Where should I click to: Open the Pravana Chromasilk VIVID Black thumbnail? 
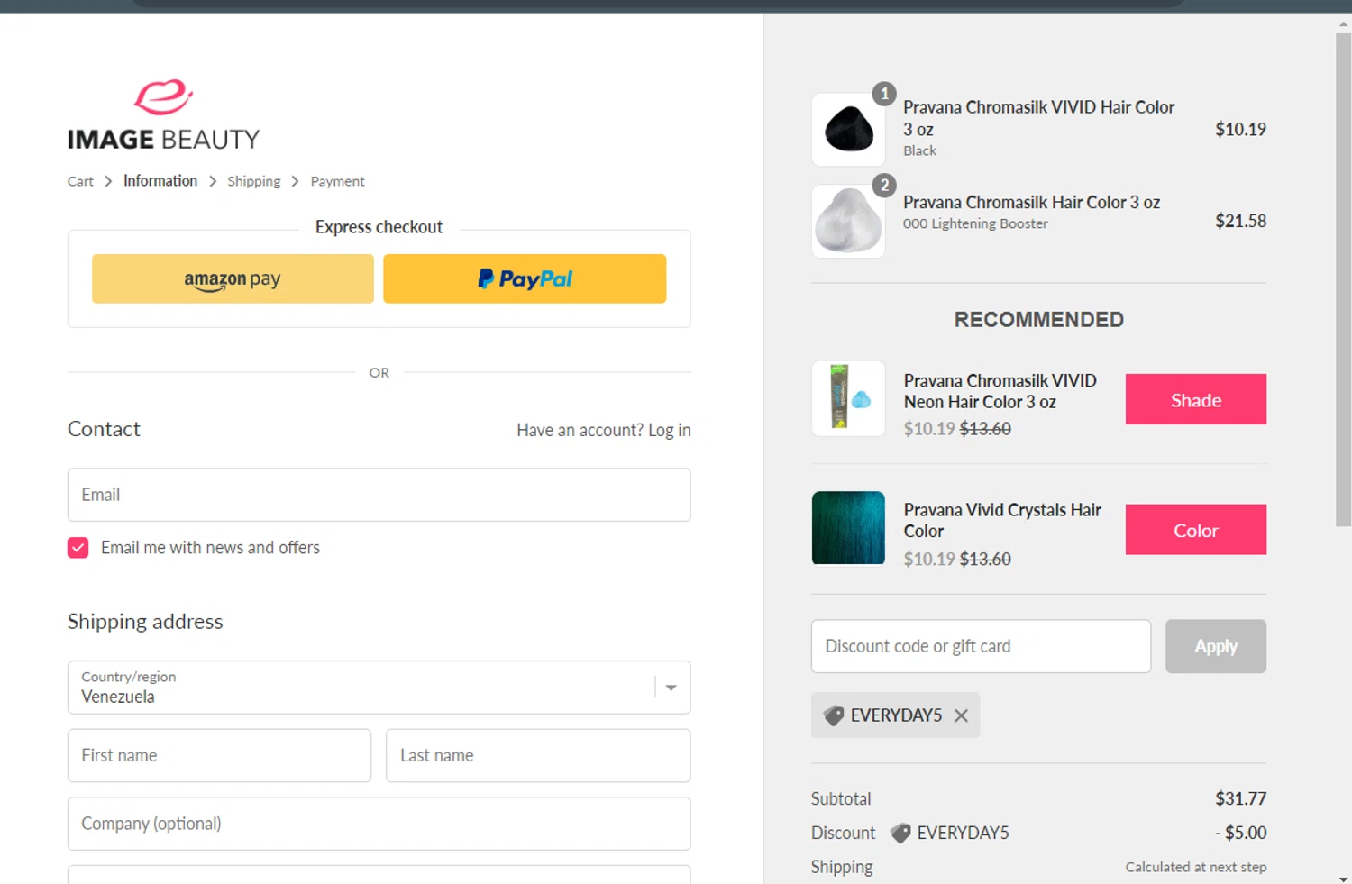pos(848,130)
